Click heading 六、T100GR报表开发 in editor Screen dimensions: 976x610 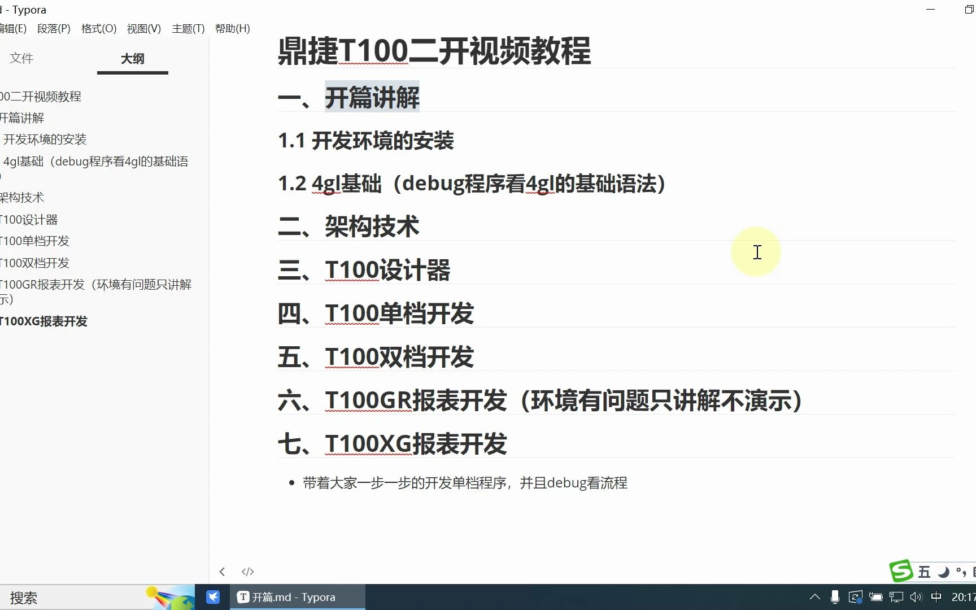(541, 400)
